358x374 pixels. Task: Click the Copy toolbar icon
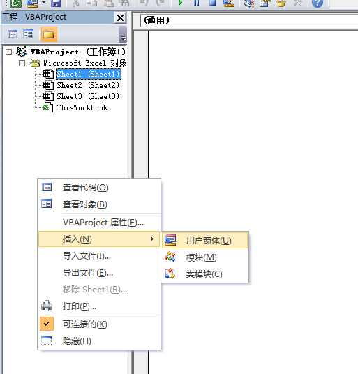tap(92, 3)
